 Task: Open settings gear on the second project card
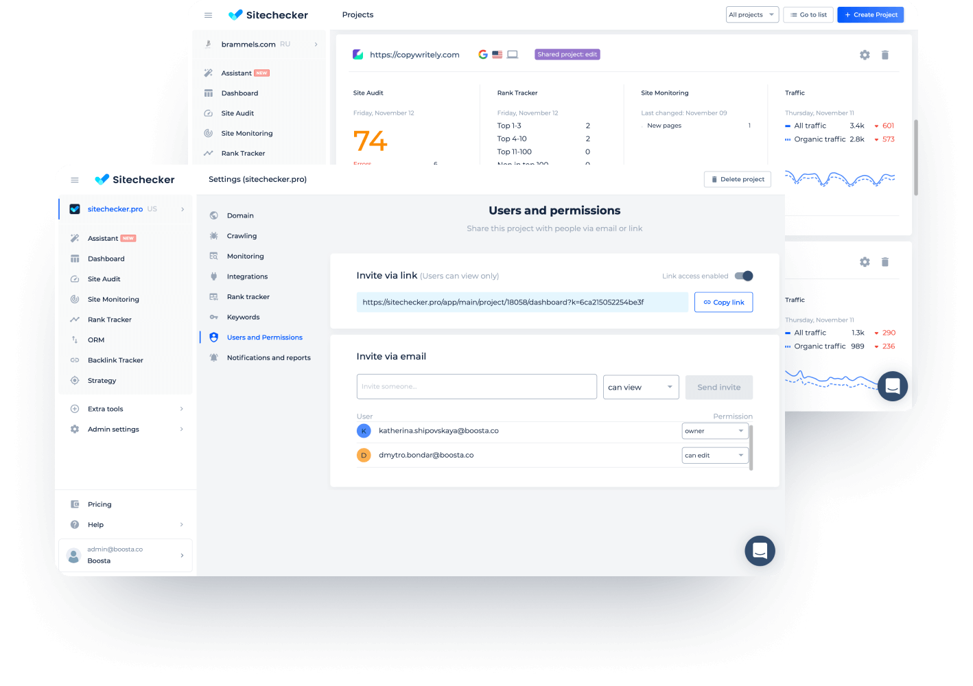click(865, 262)
